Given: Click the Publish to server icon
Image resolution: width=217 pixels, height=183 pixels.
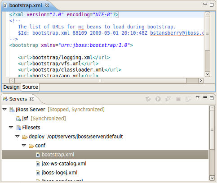Looking at the screenshot, I should click(x=188, y=99).
